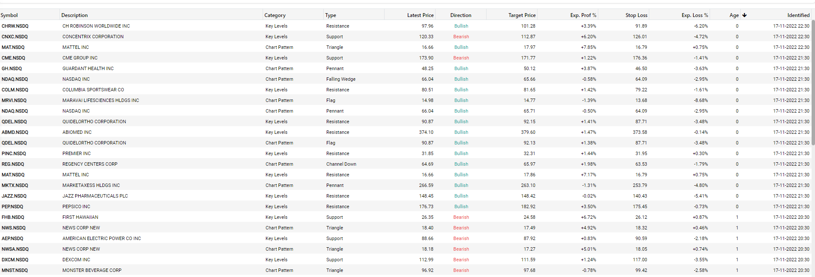
Task: Click MONSTER BEVERAGE CORP description
Action: (92, 270)
